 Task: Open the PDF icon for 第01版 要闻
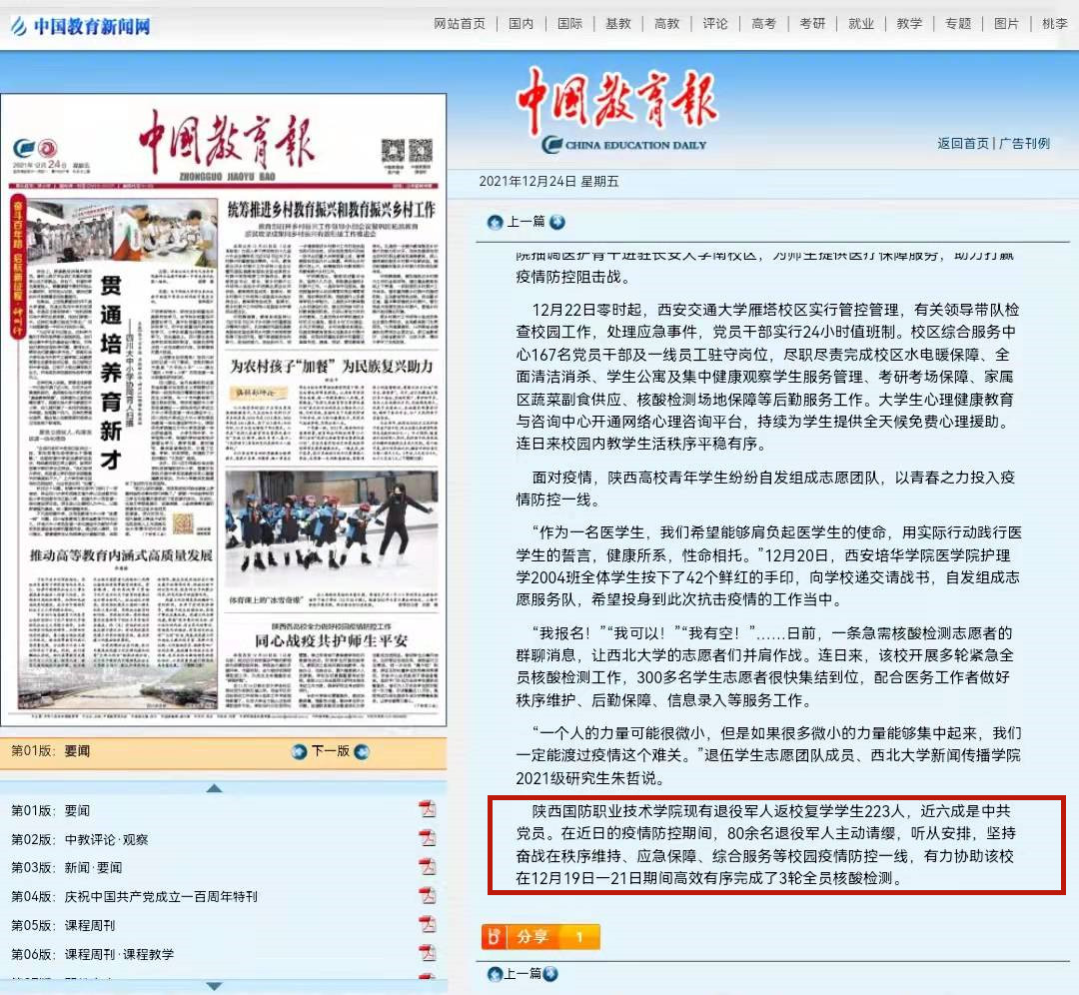coord(428,810)
